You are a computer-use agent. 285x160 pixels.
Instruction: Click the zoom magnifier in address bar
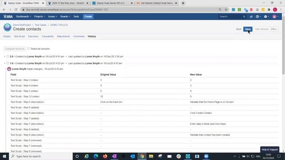[220, 9]
